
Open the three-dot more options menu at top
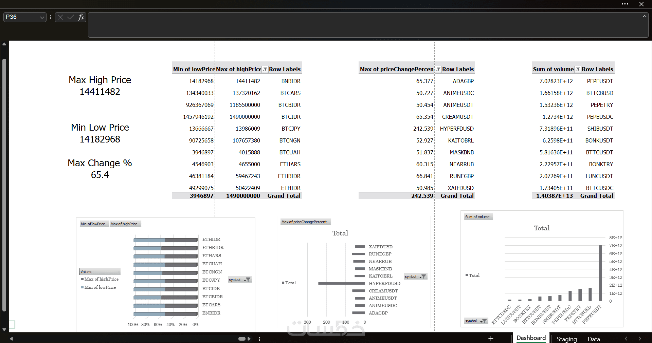coord(625,4)
